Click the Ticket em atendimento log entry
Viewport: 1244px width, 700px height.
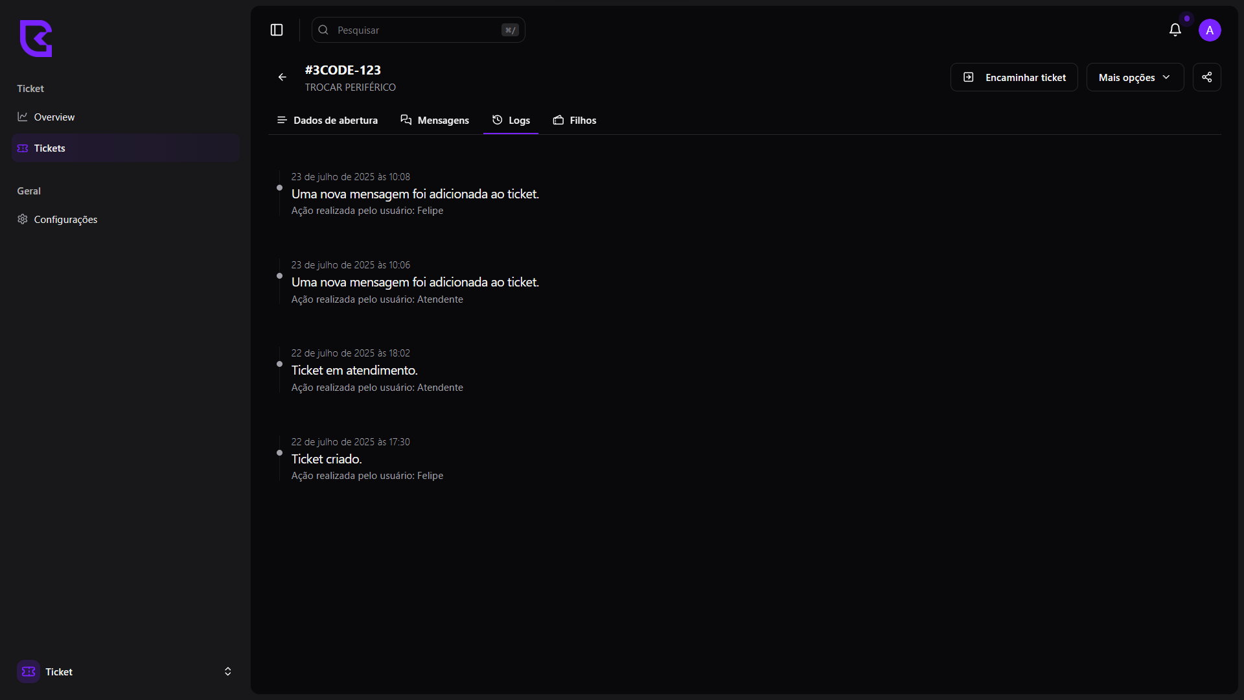[354, 370]
